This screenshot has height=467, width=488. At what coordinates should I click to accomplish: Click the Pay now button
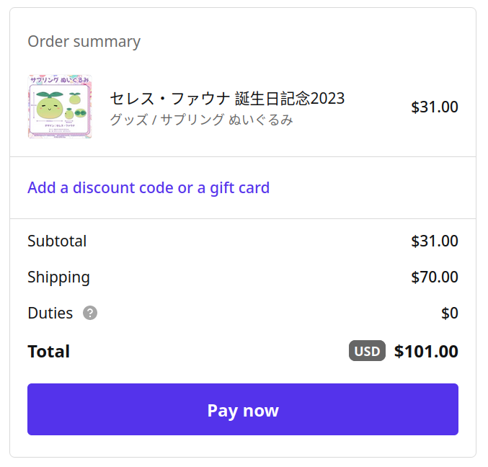point(243,409)
